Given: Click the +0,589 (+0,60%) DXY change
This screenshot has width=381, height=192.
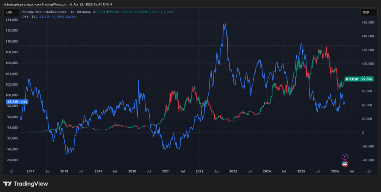Looking at the screenshot, I should point(64,17).
